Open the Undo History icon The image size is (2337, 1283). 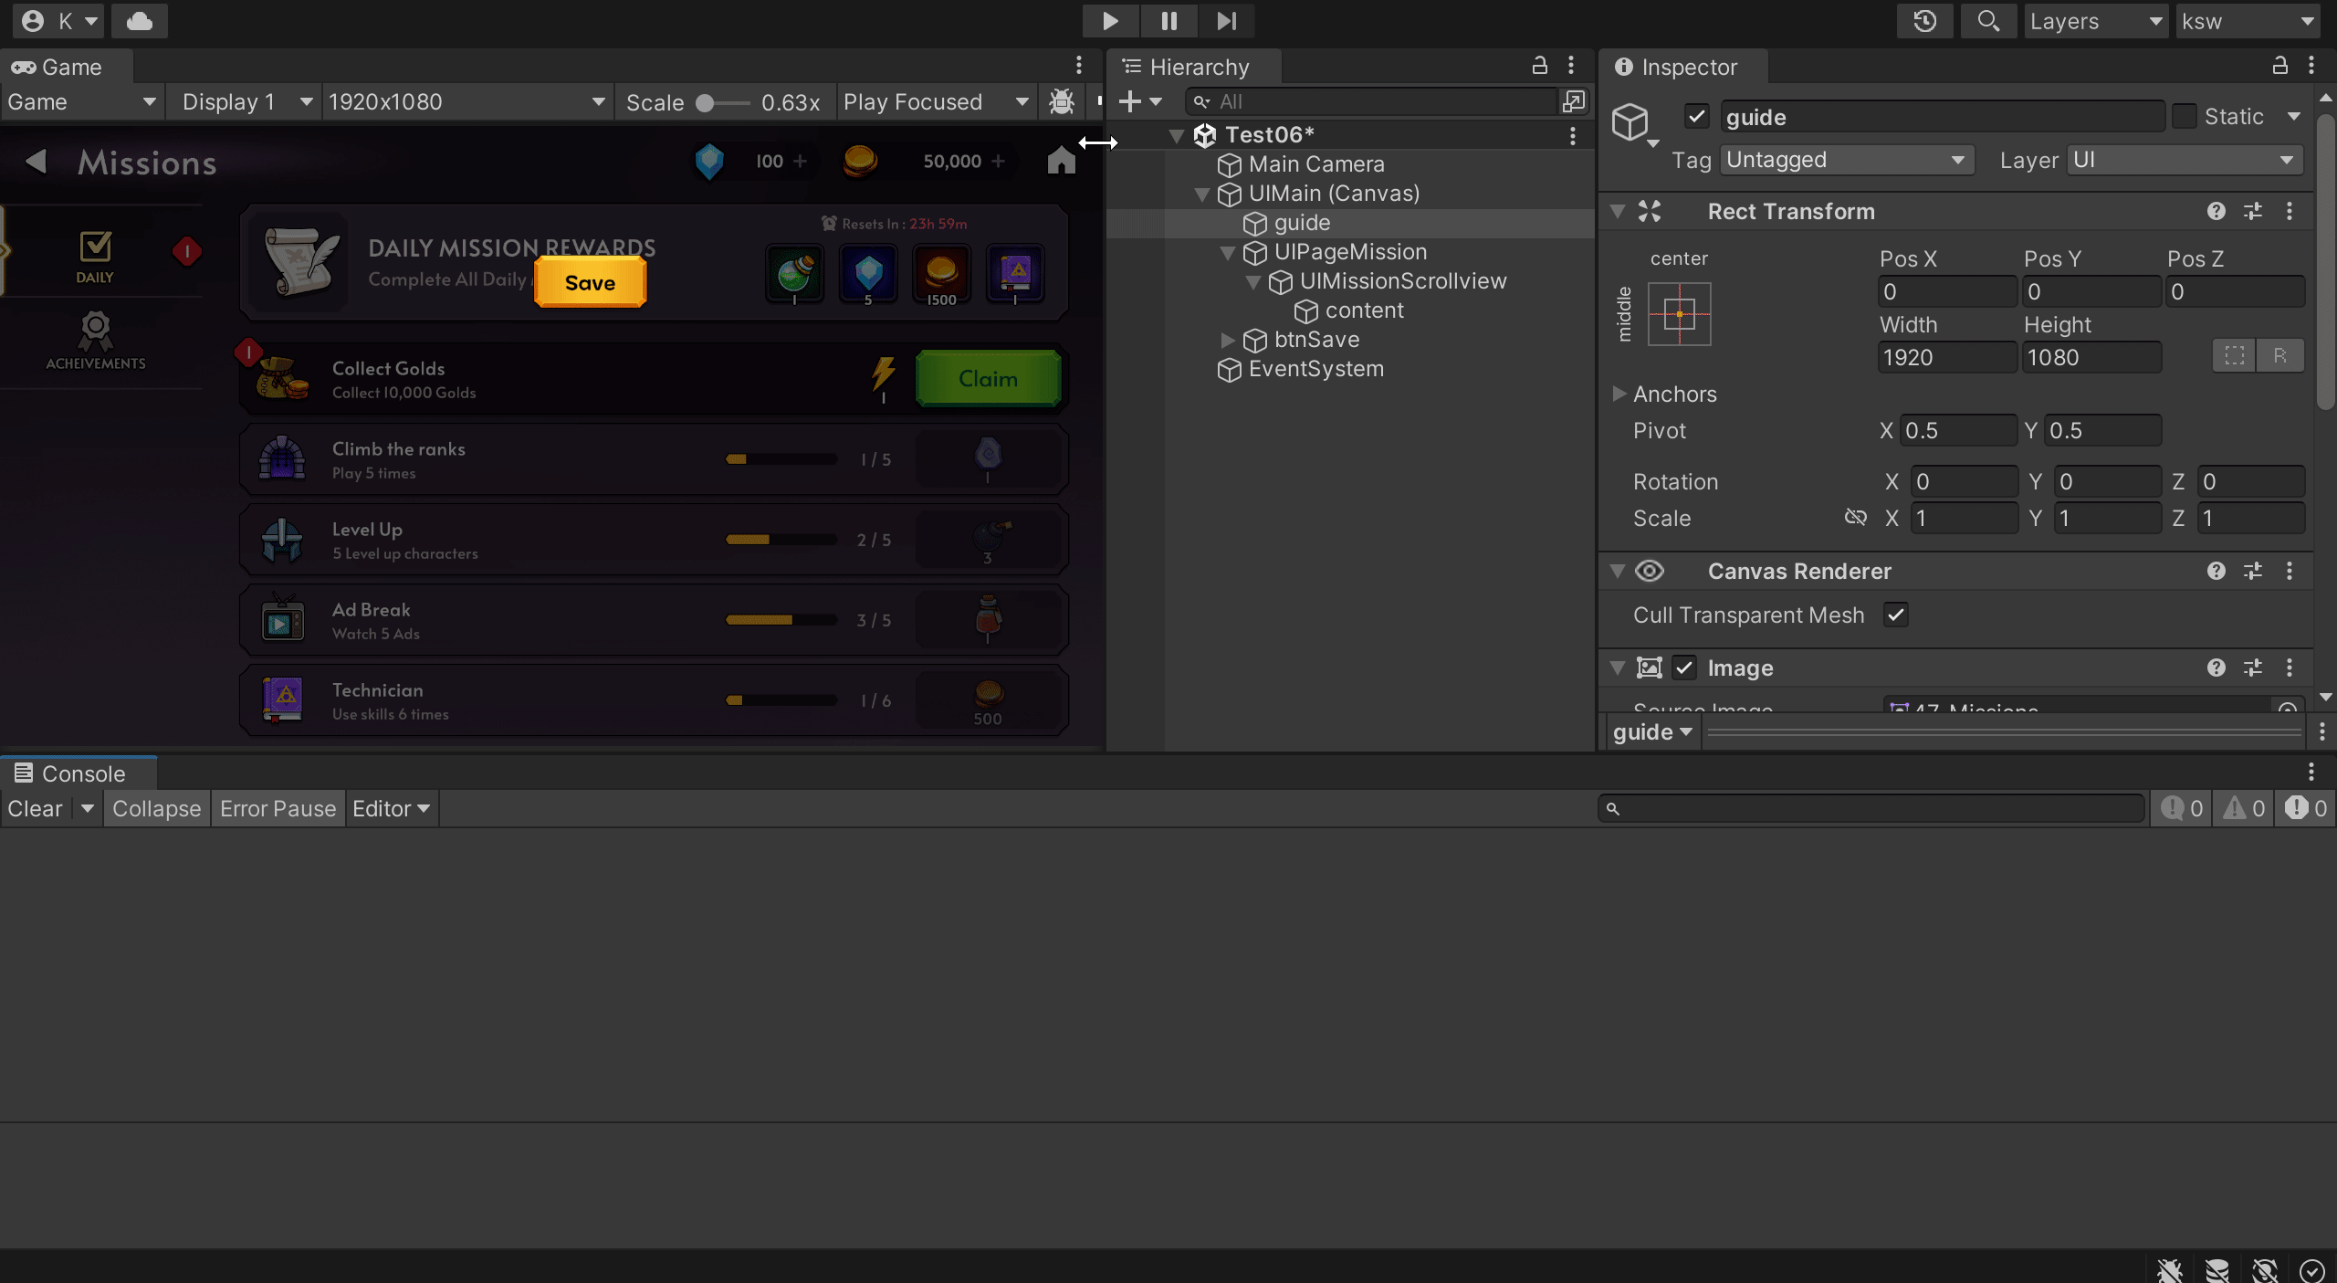pyautogui.click(x=1924, y=20)
